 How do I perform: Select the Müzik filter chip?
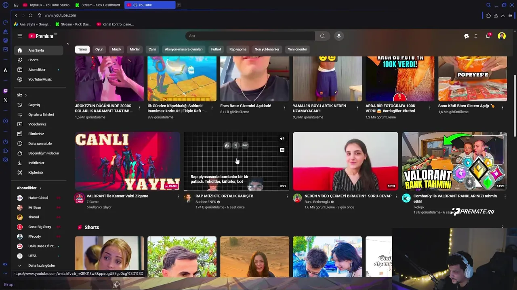[x=116, y=50]
